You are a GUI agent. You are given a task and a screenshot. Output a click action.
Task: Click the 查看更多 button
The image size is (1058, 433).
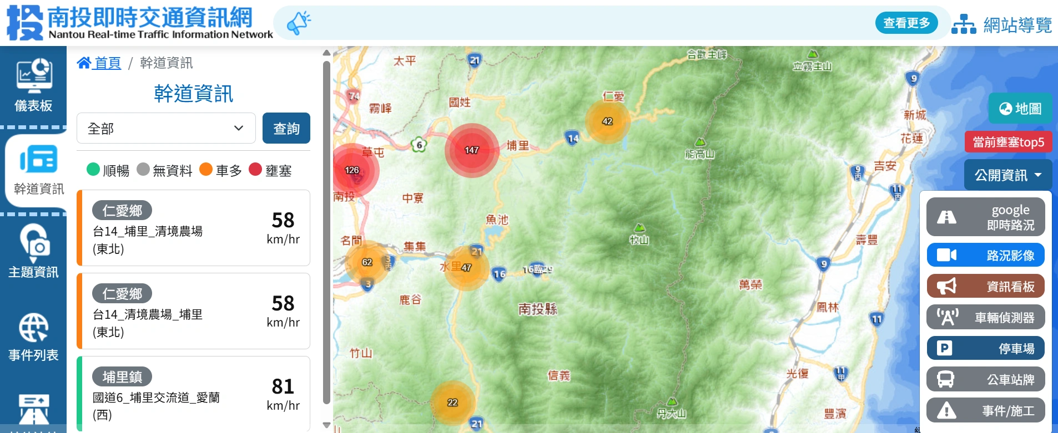(906, 23)
